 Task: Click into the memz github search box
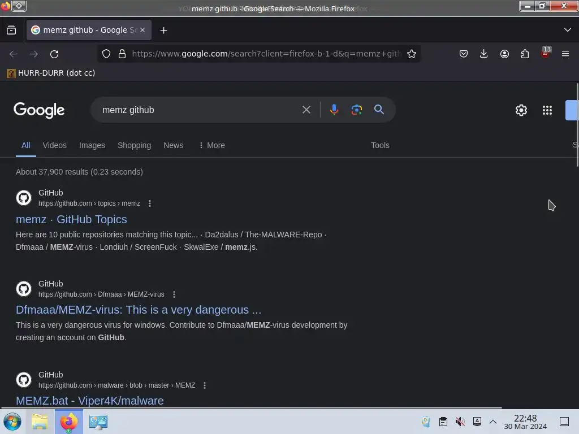(x=200, y=110)
